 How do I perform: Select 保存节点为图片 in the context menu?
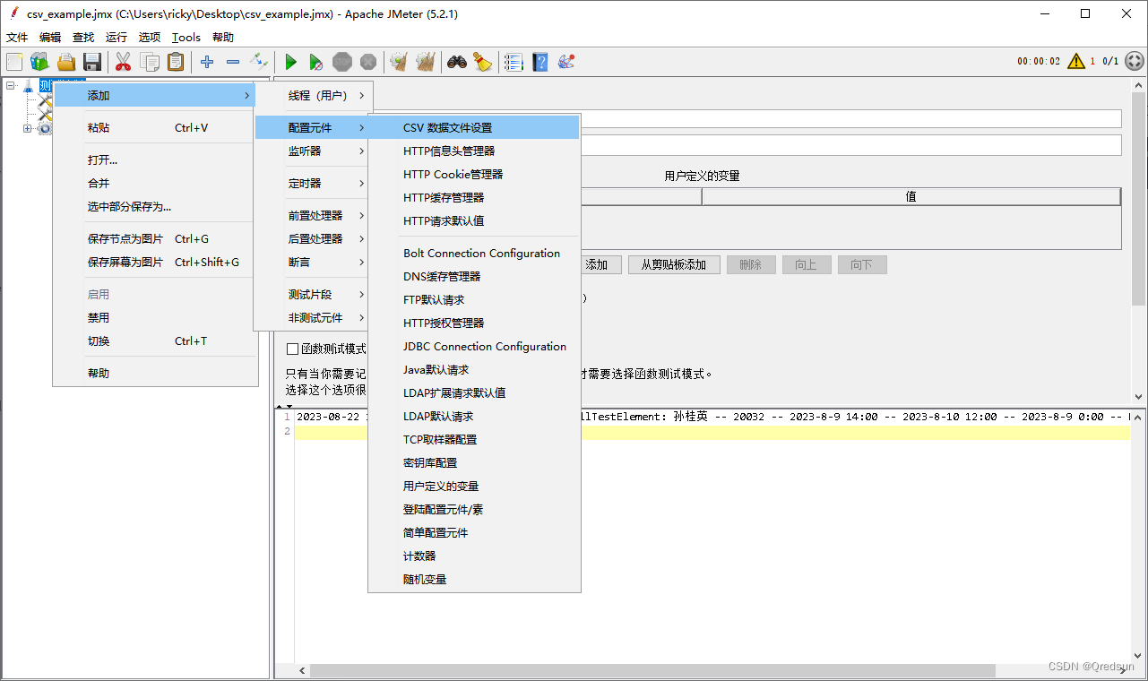coord(155,239)
